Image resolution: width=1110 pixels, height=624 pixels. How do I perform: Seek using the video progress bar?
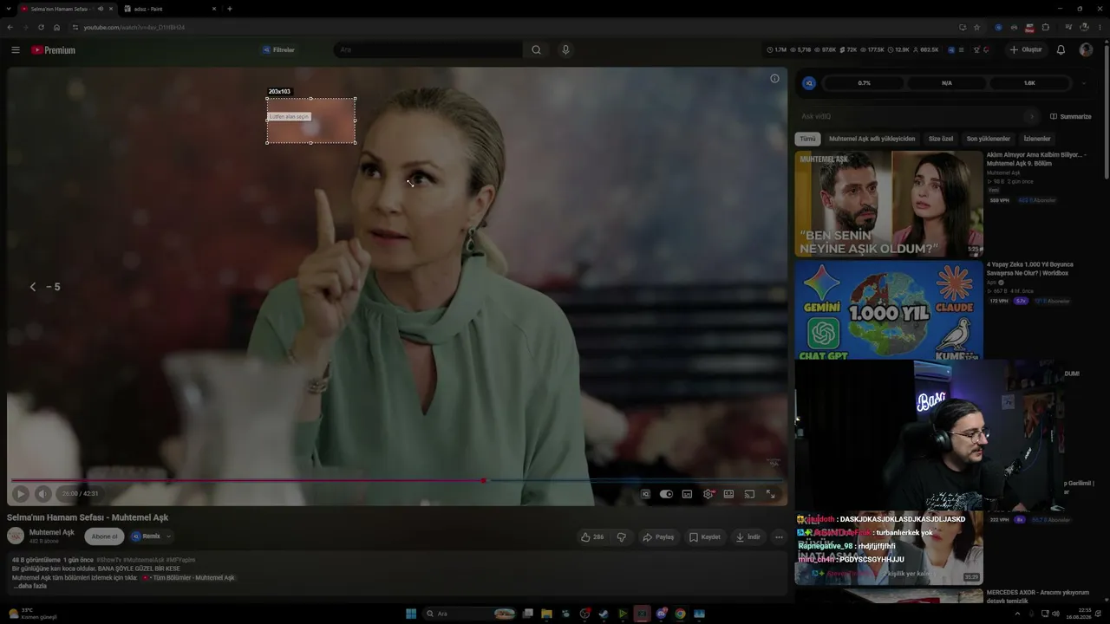click(x=397, y=480)
